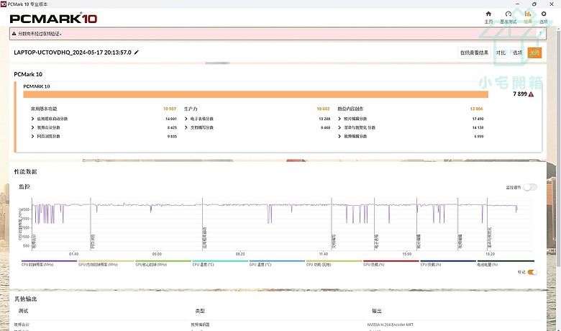Viewport: 561px width, 331px height.
Task: Click the help question mark in the pink banner
Action: pos(540,33)
